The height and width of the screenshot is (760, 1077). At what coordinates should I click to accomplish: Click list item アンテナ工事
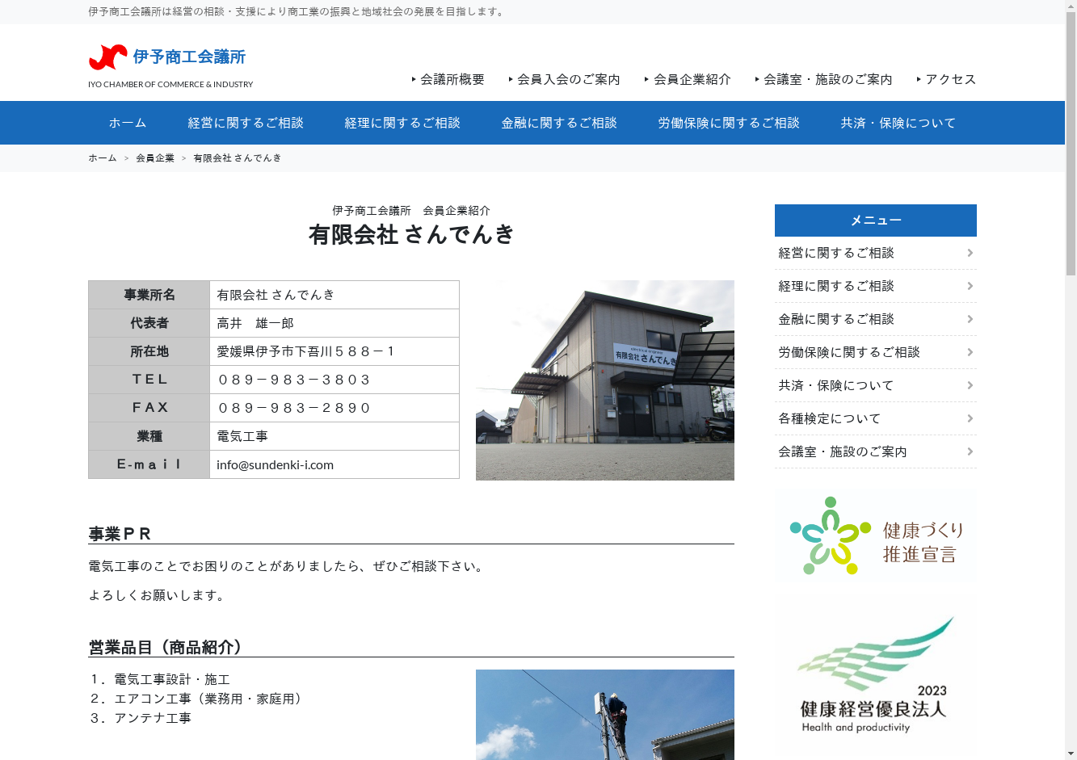point(141,718)
